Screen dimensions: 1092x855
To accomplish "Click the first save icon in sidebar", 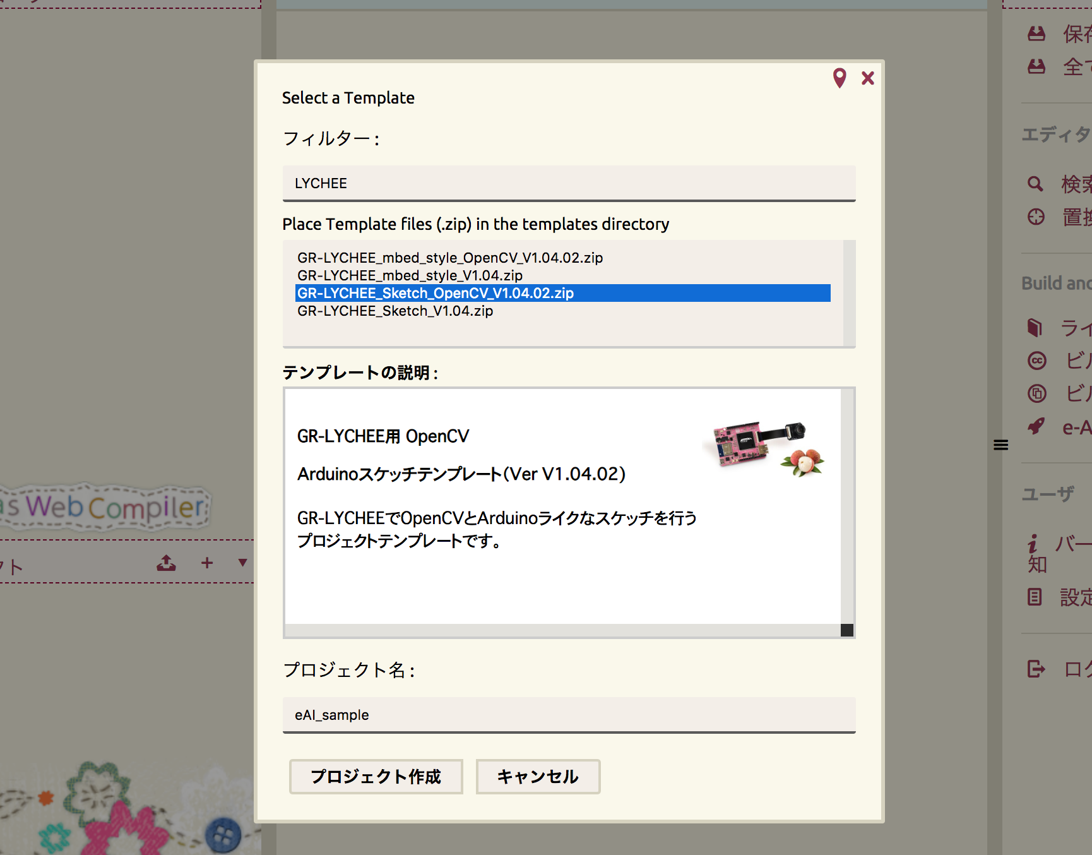I will click(x=1036, y=33).
